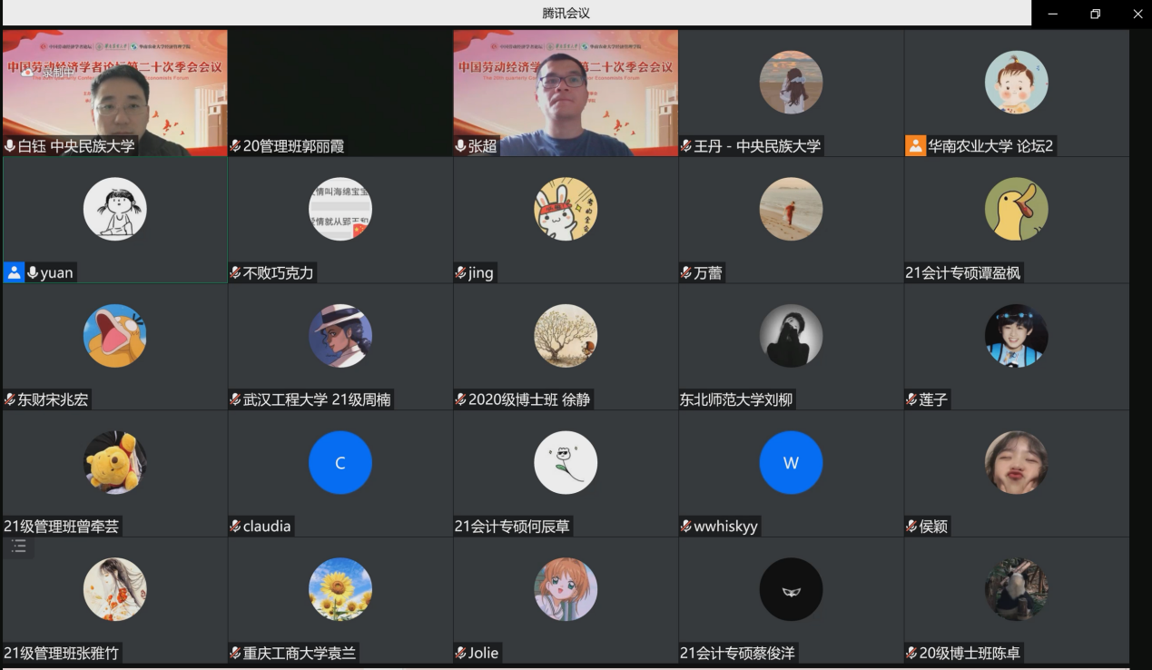Click the blue host badge next to yuan
This screenshot has width=1152, height=670.
[x=14, y=272]
